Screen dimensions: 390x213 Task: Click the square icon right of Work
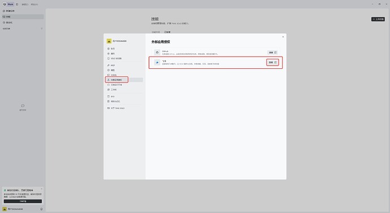(x=17, y=4)
